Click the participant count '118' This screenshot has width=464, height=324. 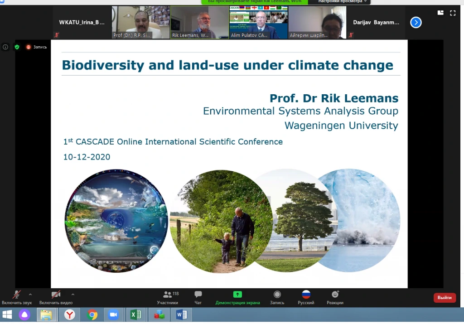tap(175, 294)
